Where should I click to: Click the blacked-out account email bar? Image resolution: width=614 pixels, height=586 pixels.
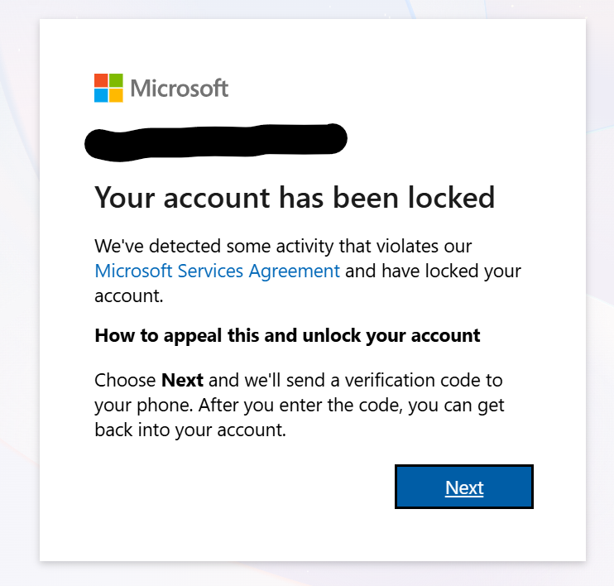click(215, 140)
